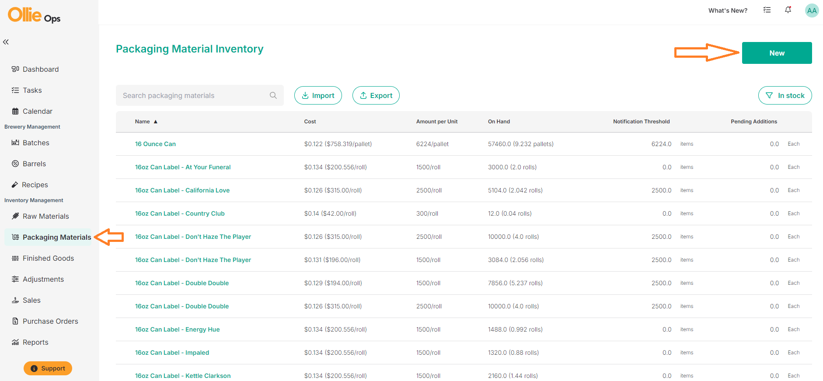The height and width of the screenshot is (381, 823).
Task: Open 16oz Can Label - Impaled
Action: [172, 353]
